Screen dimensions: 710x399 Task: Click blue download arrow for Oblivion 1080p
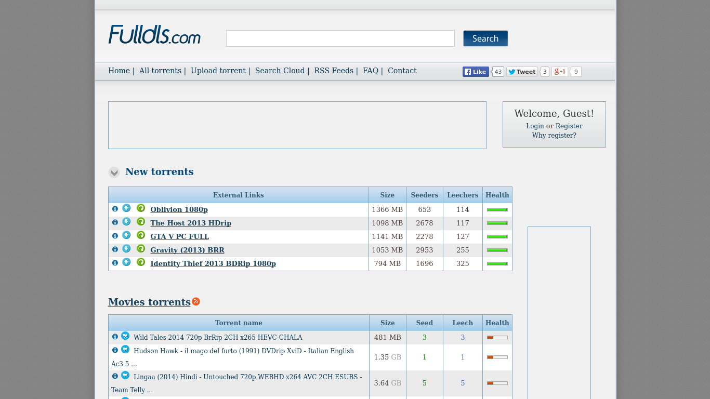126,208
